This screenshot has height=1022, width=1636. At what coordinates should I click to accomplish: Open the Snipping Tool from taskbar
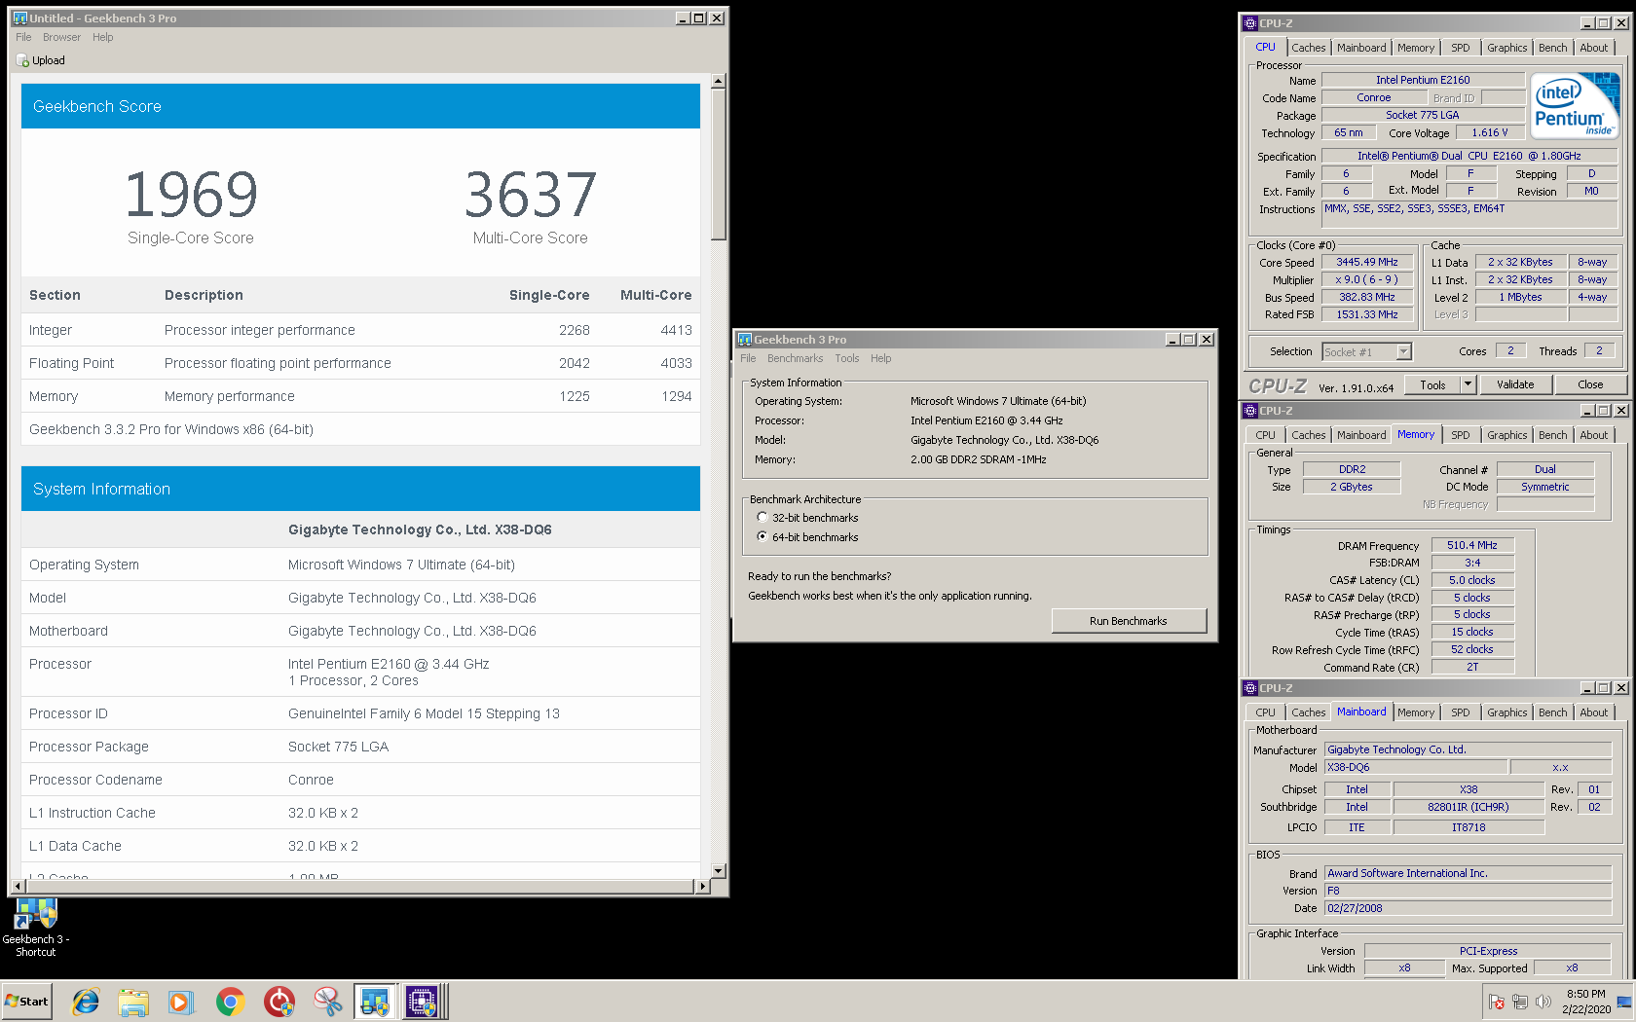(327, 1002)
